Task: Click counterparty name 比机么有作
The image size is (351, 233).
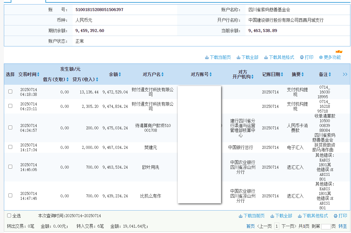Action: (x=151, y=196)
